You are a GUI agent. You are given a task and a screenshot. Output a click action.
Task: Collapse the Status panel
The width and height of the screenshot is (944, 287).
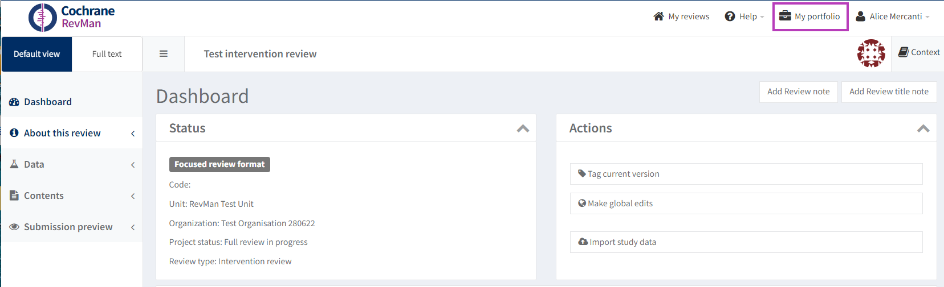tap(523, 128)
